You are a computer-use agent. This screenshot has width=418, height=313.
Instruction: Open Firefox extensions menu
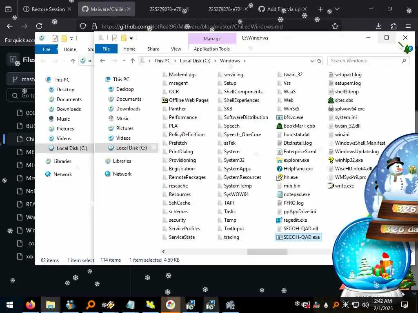pos(394,26)
